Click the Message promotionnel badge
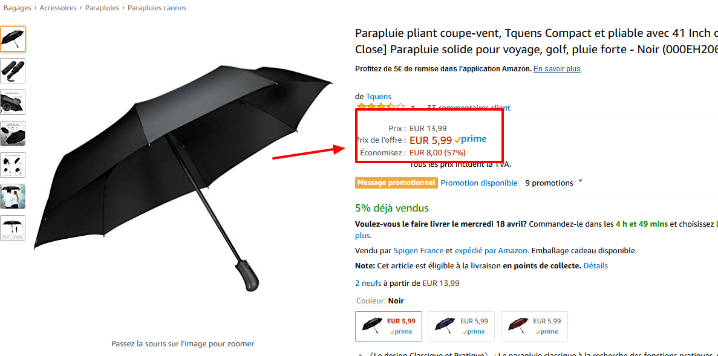Screen dimensions: 718x356 [396, 182]
